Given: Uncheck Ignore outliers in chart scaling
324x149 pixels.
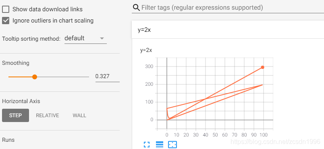Looking at the screenshot, I should pyautogui.click(x=6, y=21).
